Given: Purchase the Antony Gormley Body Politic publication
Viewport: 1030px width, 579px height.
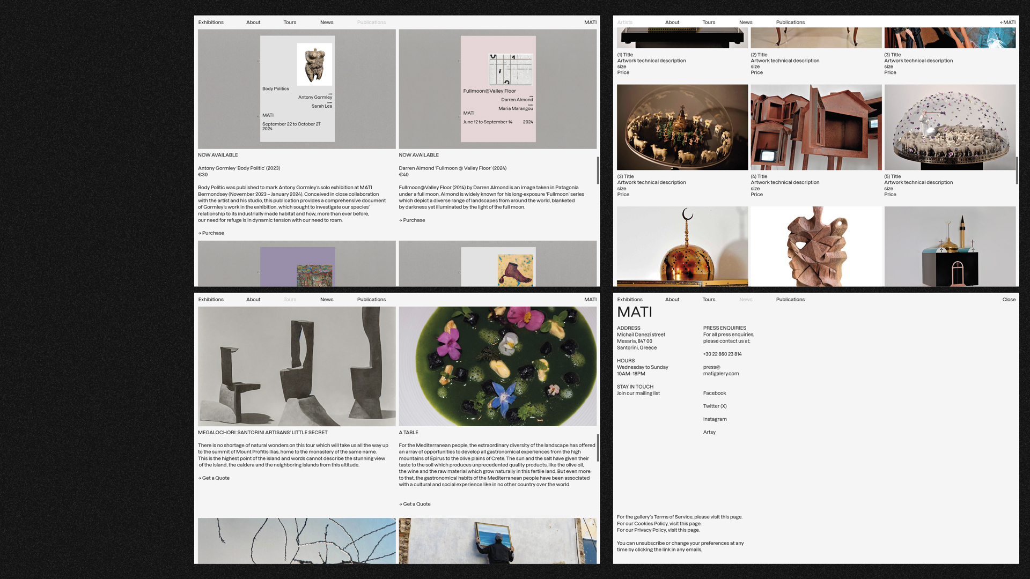Looking at the screenshot, I should pos(211,233).
